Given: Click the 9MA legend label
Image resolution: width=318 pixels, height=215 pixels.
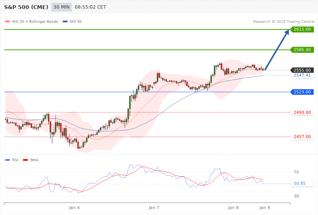Looking at the screenshot, I should (x=34, y=160).
